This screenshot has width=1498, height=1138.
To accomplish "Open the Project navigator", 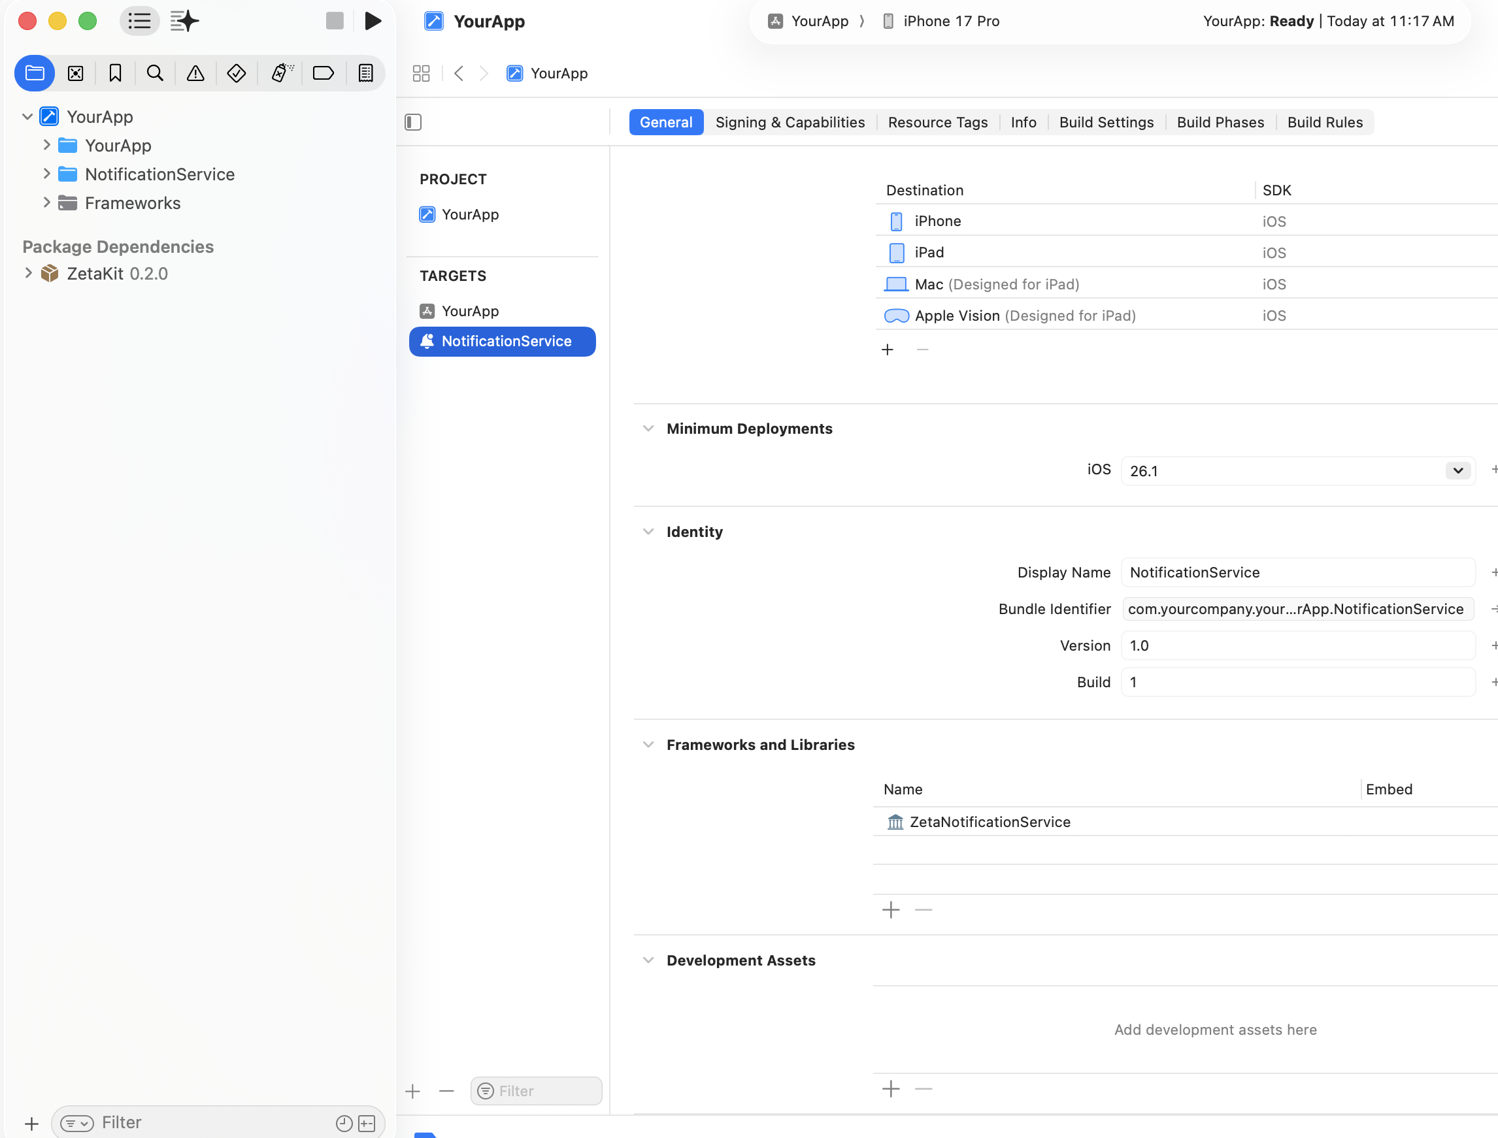I will [x=34, y=73].
